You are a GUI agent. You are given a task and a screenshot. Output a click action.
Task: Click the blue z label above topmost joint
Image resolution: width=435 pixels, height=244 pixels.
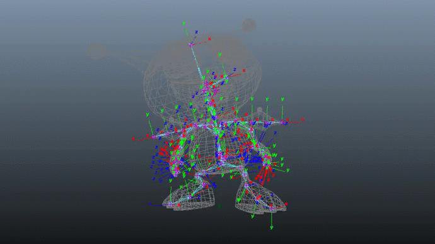click(197, 32)
